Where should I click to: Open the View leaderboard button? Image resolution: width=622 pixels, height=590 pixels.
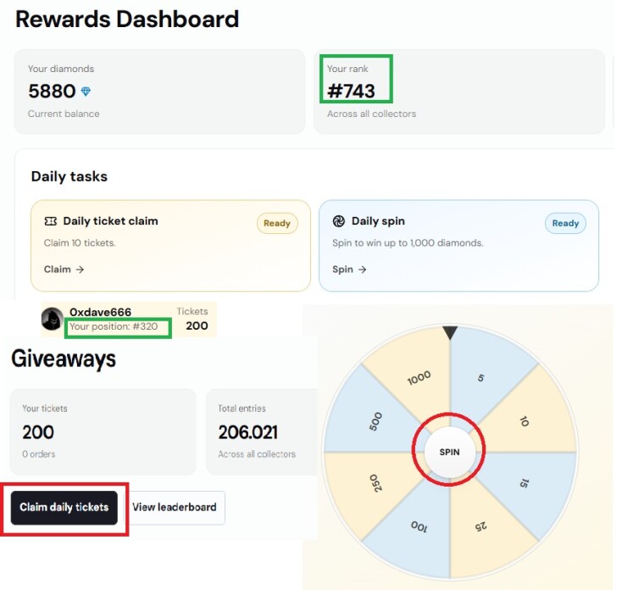pos(175,508)
